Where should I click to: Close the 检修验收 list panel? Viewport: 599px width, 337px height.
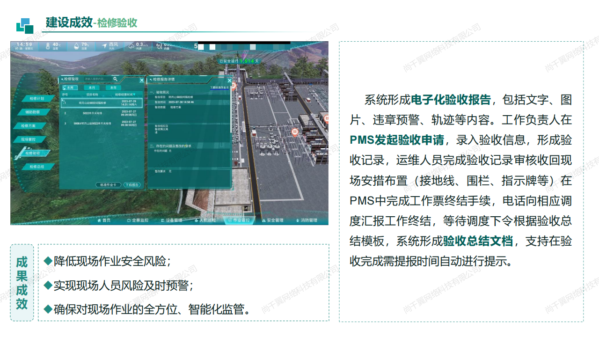point(142,80)
